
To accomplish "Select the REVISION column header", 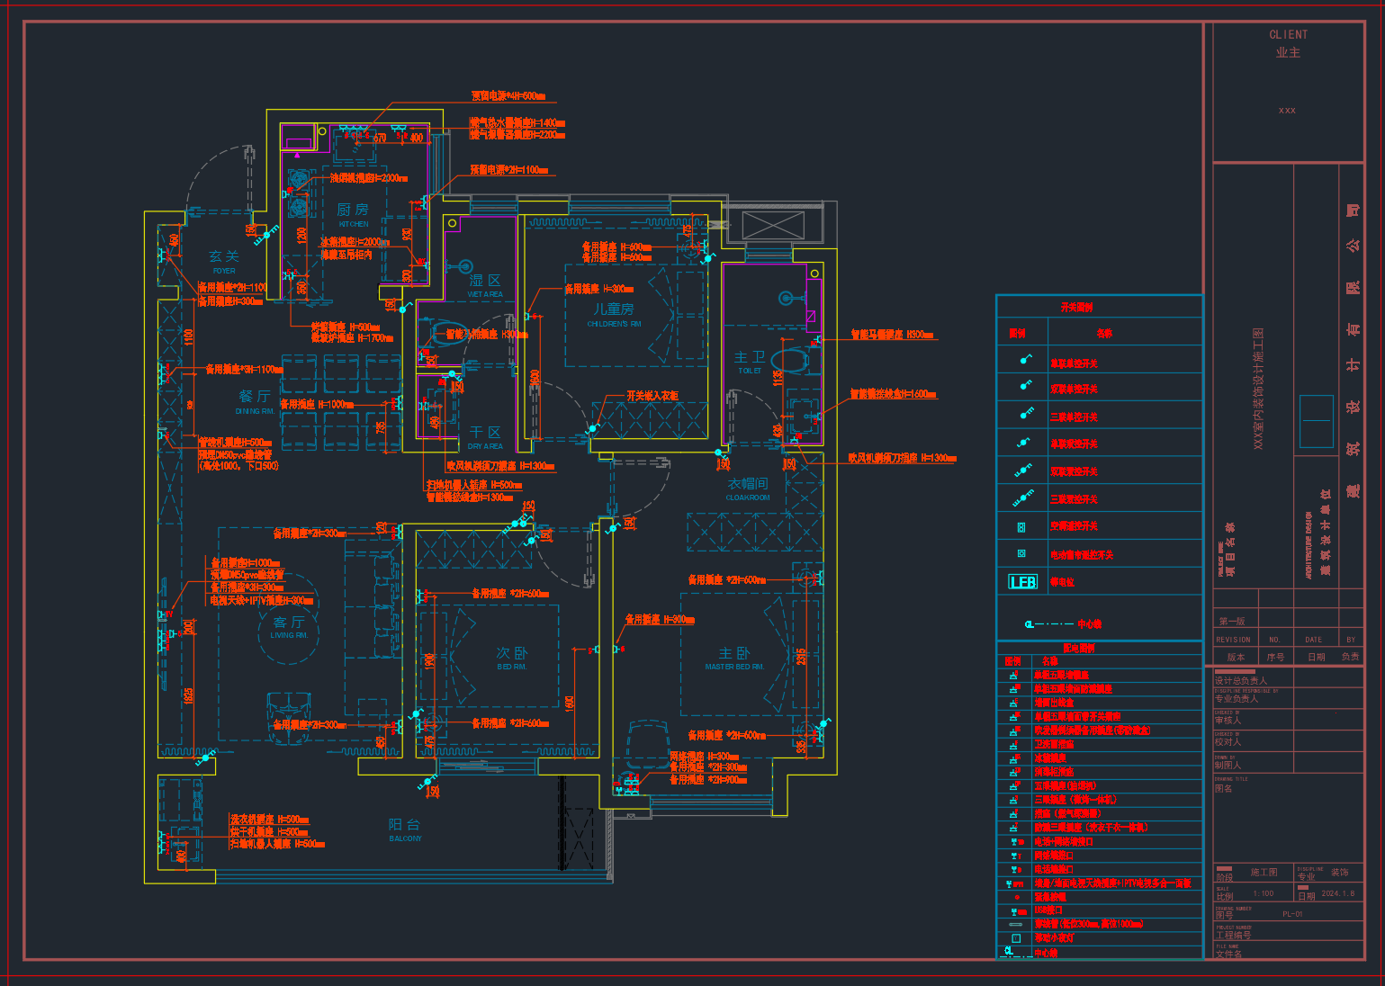I will pos(1233,640).
